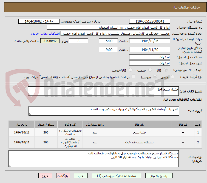The image size is (207, 183).
Task: Open اطلاعات تماس خریدار link
Action: [45, 34]
